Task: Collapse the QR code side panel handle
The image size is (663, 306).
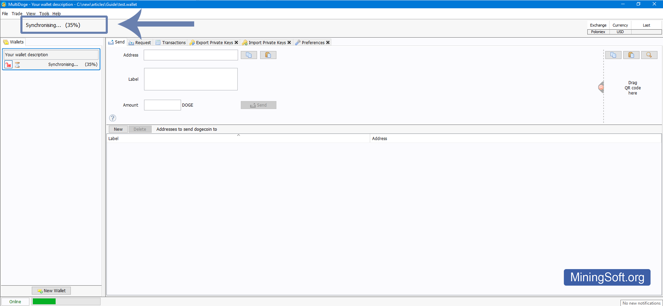Action: click(601, 87)
